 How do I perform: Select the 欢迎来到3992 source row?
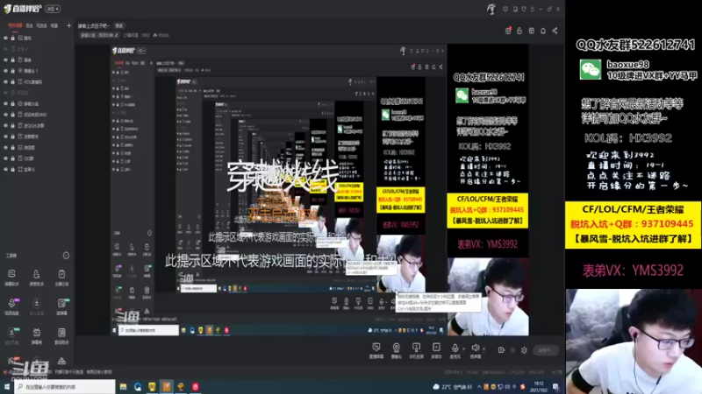pos(36,115)
